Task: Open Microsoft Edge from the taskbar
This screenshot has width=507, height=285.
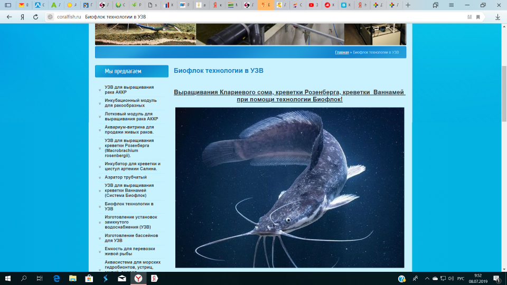Action: click(x=57, y=278)
